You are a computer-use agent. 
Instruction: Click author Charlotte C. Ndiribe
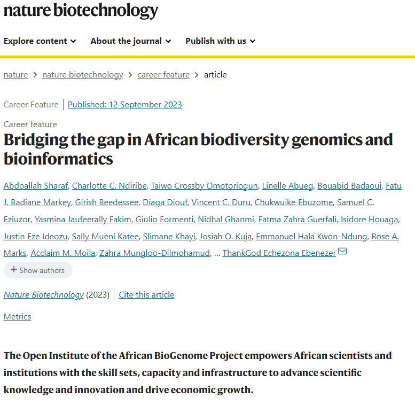point(109,186)
